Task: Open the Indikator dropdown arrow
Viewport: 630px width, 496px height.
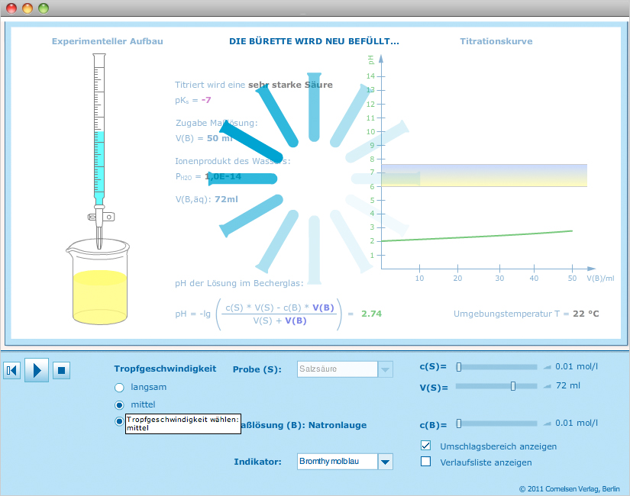Action: 386,462
